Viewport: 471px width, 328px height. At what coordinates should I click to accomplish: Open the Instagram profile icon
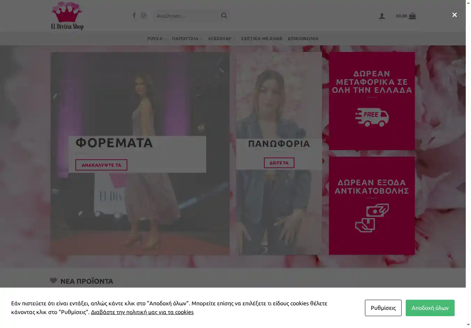143,15
